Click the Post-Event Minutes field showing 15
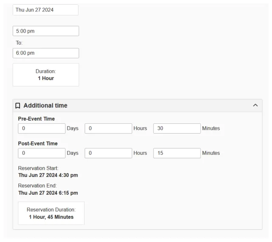 [177, 153]
